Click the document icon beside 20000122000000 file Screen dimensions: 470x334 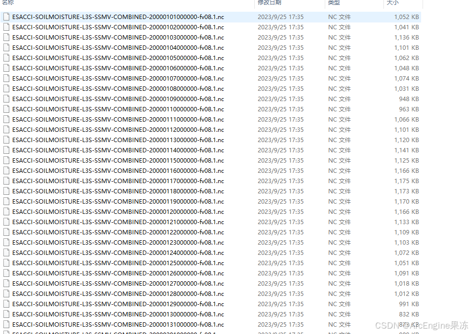pos(6,232)
